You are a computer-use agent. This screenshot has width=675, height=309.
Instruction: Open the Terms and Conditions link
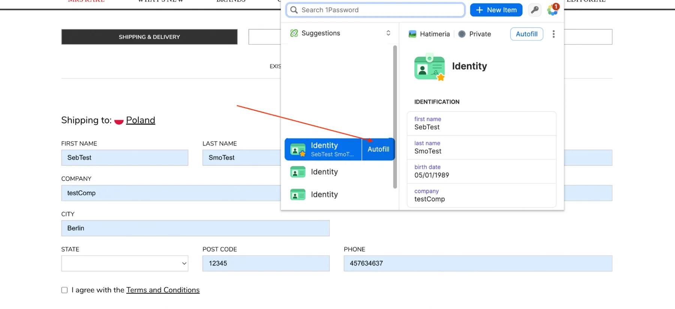point(163,290)
